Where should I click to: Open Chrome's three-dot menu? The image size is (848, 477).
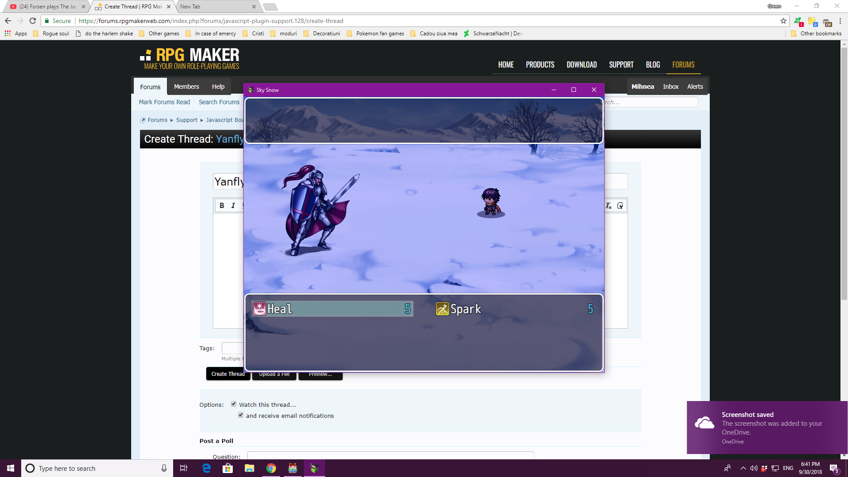[840, 21]
